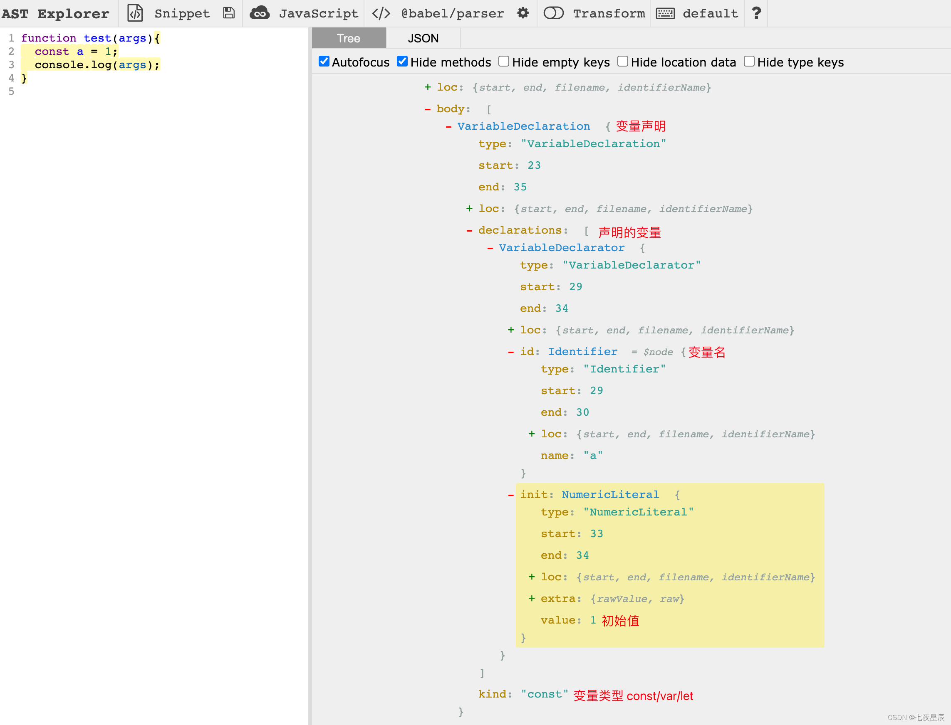This screenshot has width=951, height=725.
Task: Open parser settings via gear icon
Action: [x=523, y=13]
